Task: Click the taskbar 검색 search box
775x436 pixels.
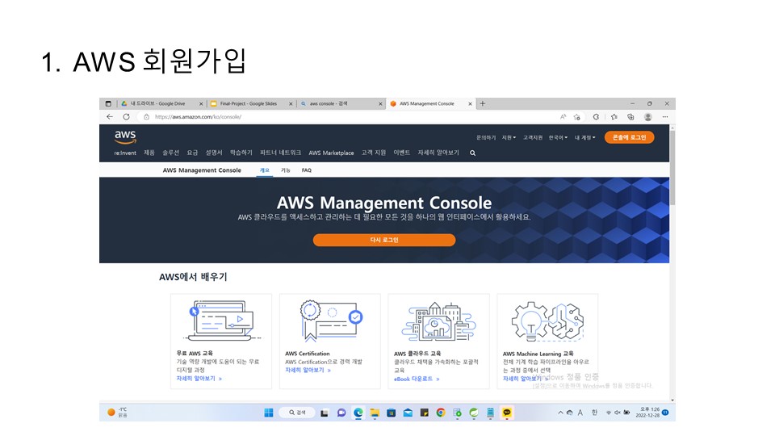Action: [296, 413]
